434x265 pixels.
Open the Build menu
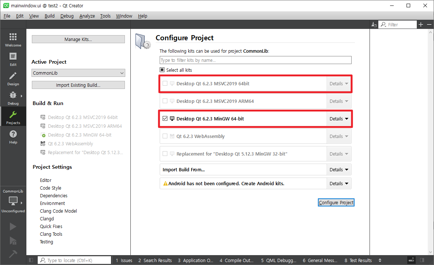click(x=49, y=16)
